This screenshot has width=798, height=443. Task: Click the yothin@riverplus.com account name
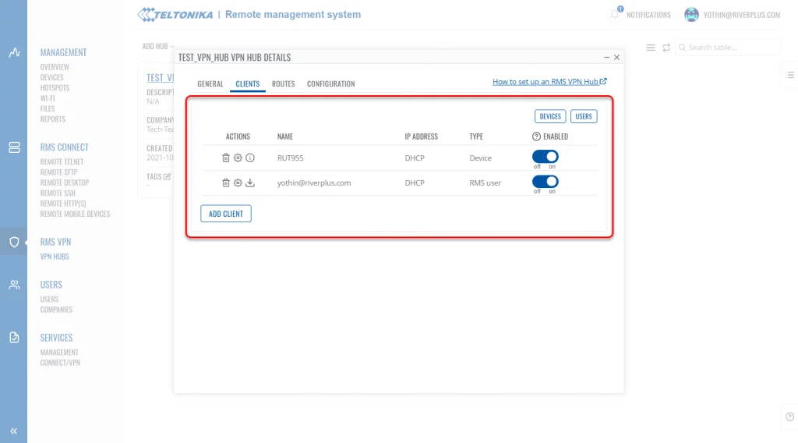tap(742, 15)
